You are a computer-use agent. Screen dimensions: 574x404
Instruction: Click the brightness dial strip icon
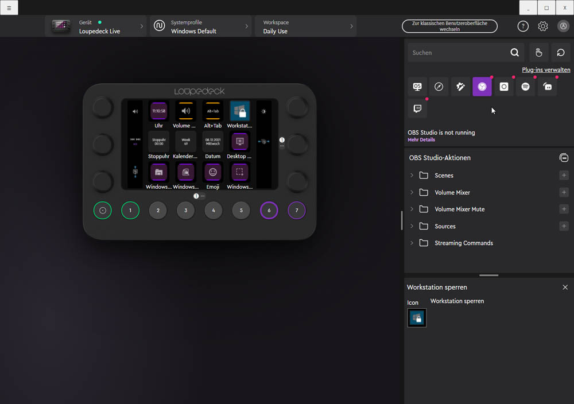coord(263,111)
